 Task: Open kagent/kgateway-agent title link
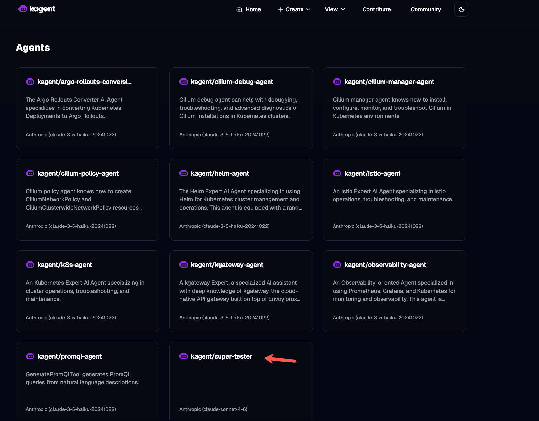[227, 265]
